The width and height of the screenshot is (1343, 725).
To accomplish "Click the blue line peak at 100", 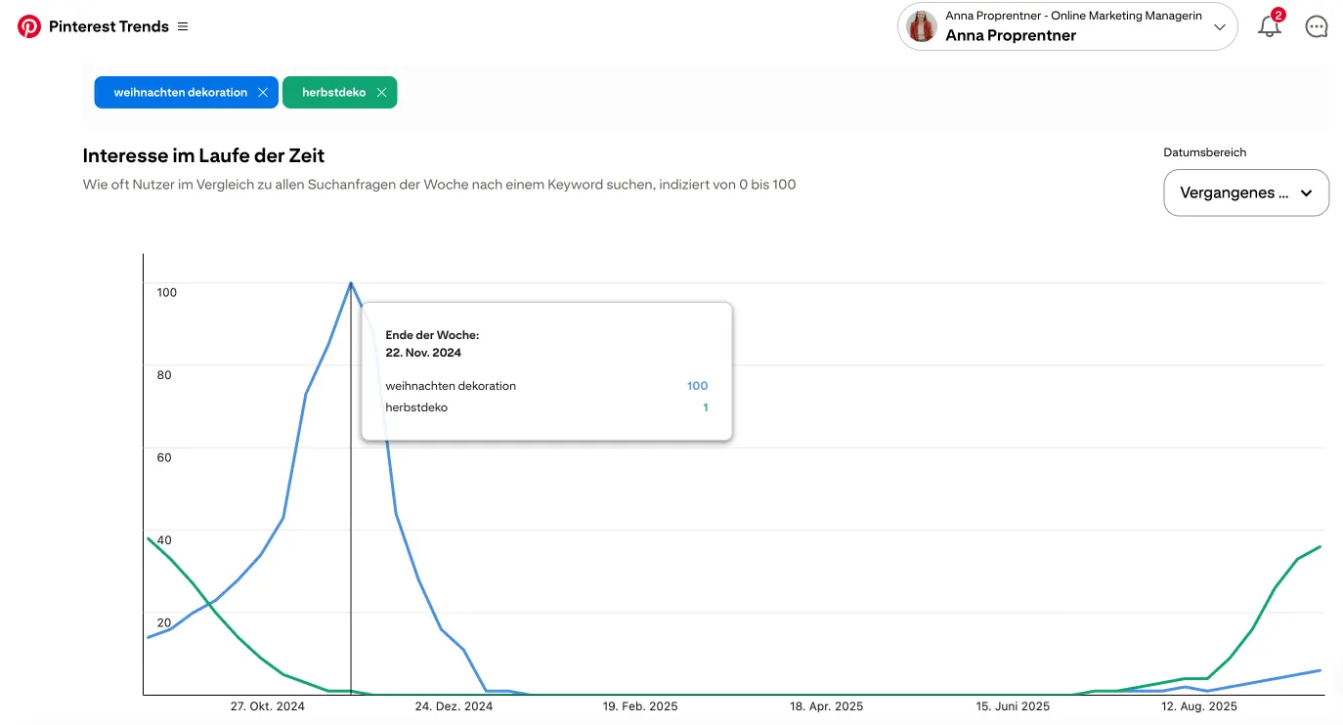I will coord(351,283).
